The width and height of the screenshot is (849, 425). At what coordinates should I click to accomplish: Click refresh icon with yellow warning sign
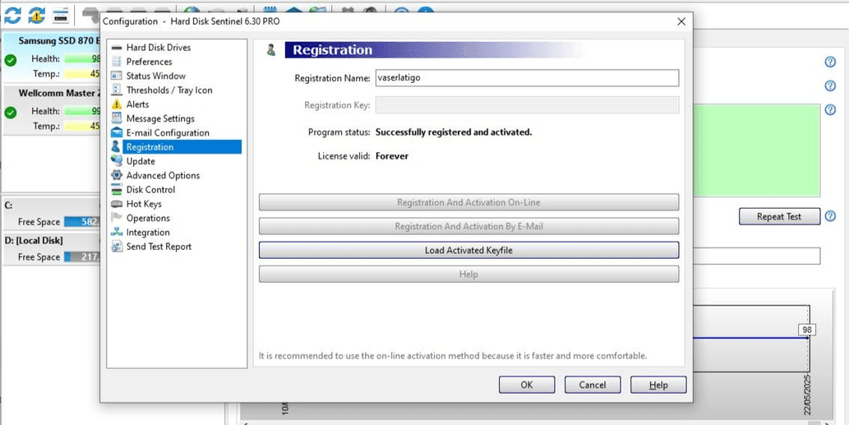(x=37, y=15)
